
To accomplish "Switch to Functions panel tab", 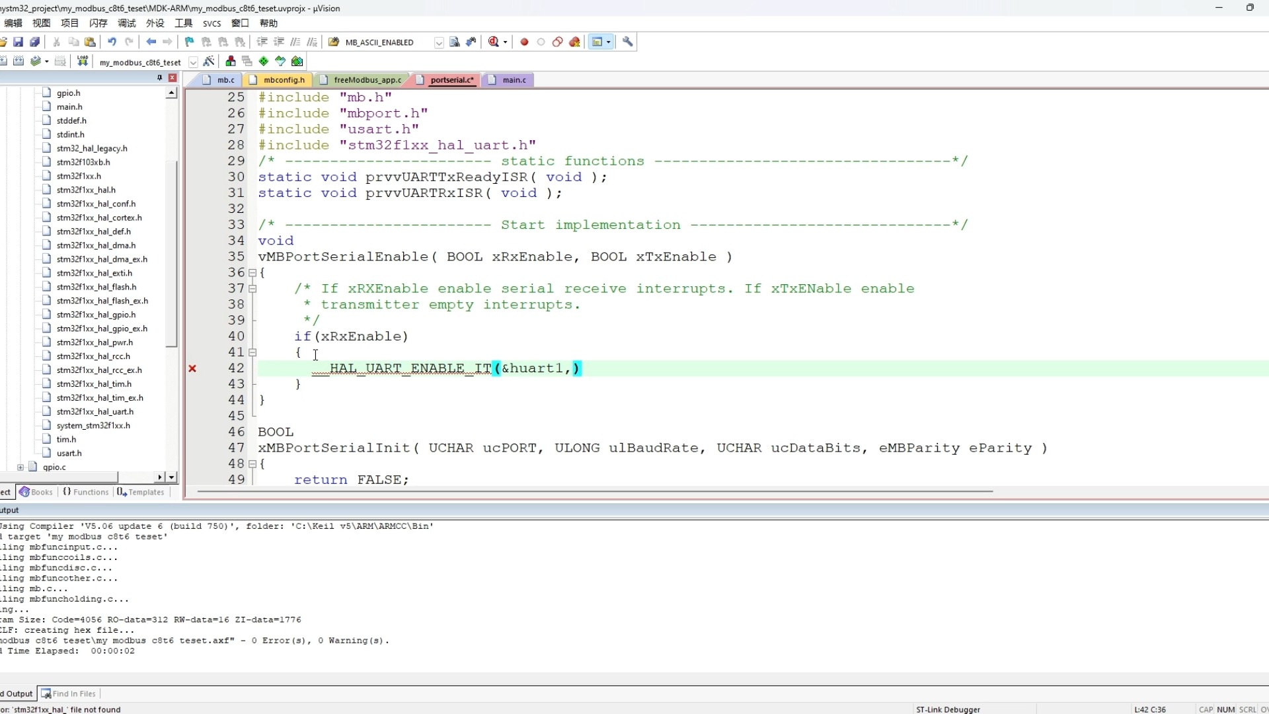I will 86,493.
